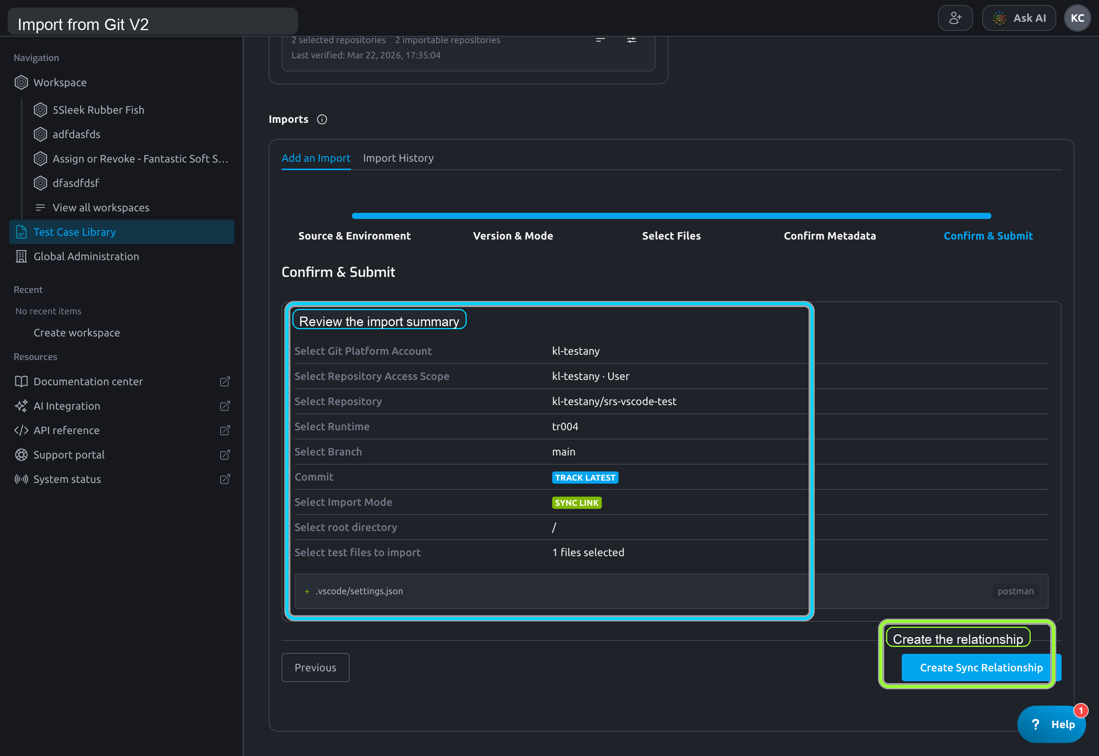The image size is (1099, 756).
Task: Click Create Sync Relationship button
Action: [x=981, y=668]
